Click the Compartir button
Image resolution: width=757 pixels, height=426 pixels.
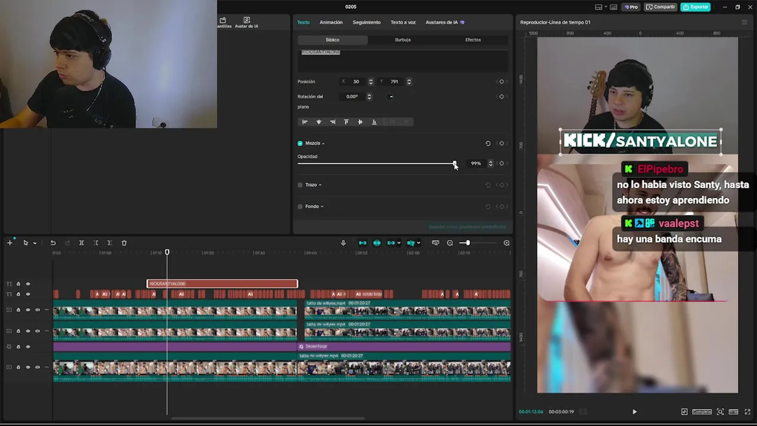coord(661,7)
